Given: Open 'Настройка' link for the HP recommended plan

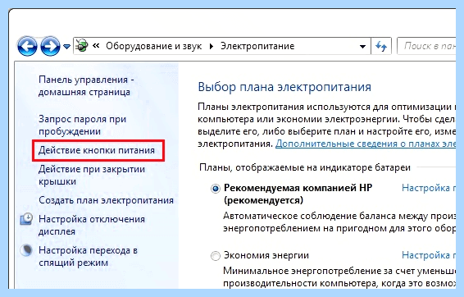Looking at the screenshot, I should coord(429,188).
